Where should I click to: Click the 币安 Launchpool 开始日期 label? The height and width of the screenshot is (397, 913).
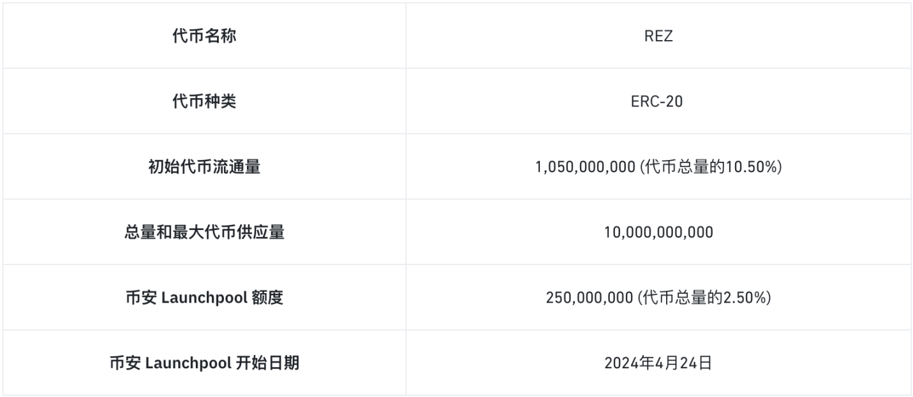204,363
